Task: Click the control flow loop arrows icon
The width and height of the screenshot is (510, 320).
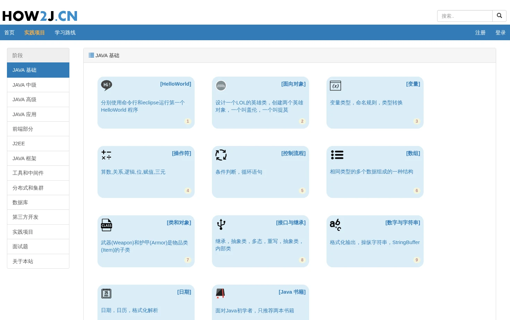Action: (221, 155)
